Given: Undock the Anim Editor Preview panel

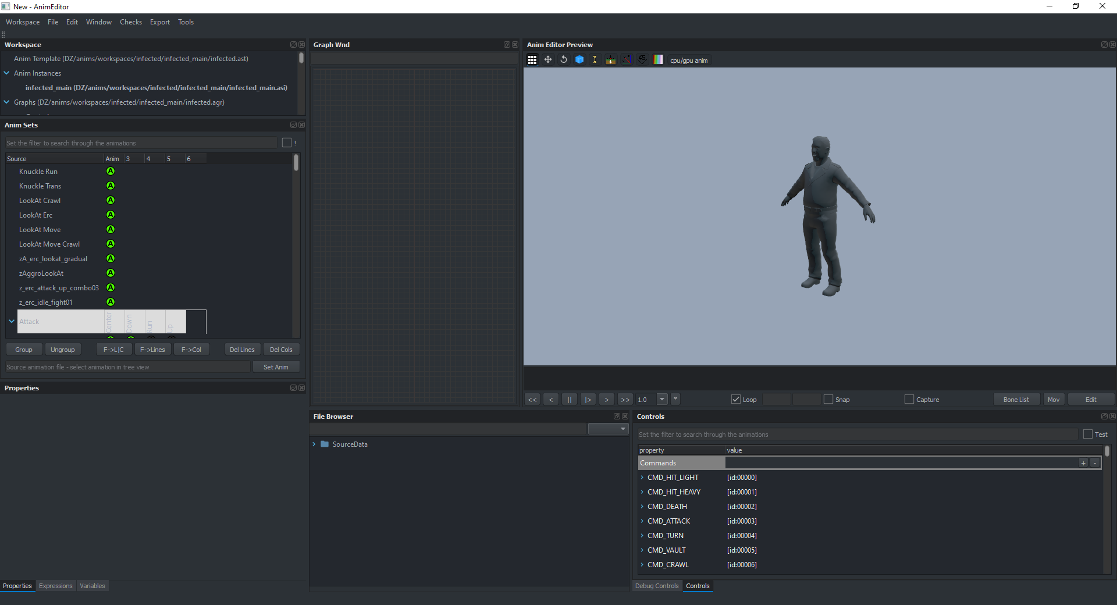Looking at the screenshot, I should [1104, 45].
